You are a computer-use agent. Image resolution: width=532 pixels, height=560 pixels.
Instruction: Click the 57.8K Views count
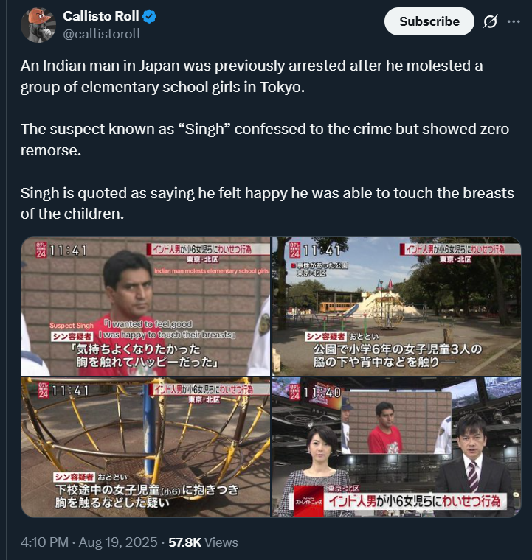tap(203, 542)
